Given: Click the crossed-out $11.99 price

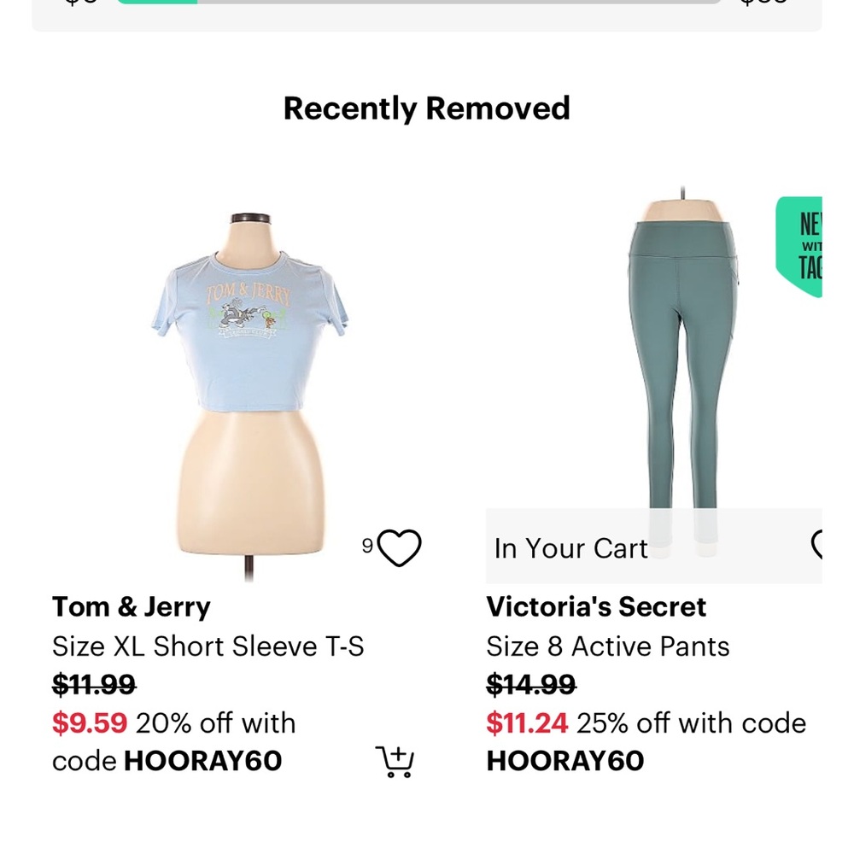Looking at the screenshot, I should click(94, 685).
